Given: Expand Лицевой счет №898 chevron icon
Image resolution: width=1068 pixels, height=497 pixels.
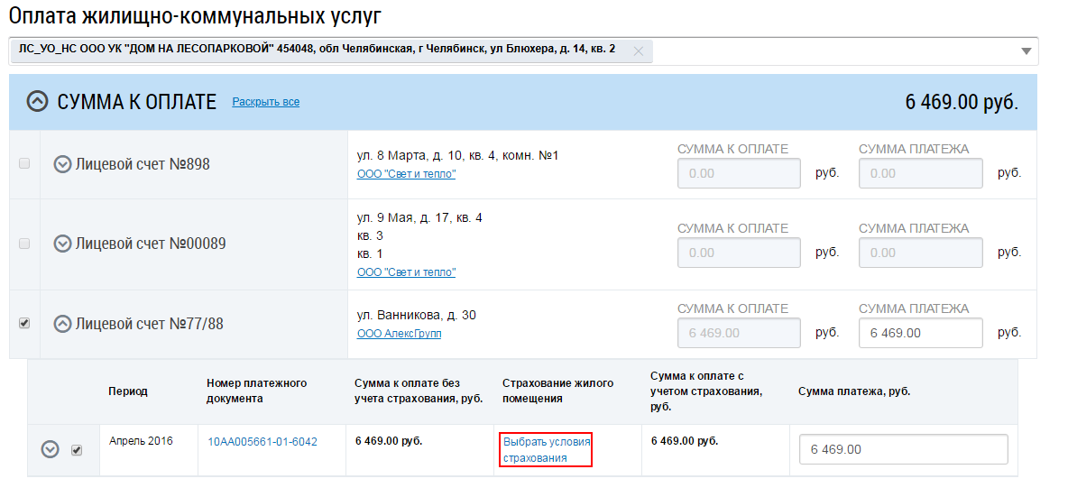Looking at the screenshot, I should click(x=62, y=164).
